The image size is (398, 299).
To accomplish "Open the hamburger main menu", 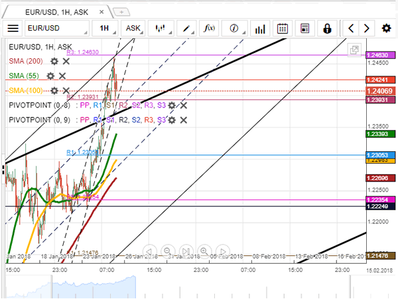I will pyautogui.click(x=13, y=28).
